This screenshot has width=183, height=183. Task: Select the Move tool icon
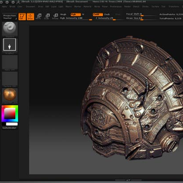[x=38, y=16]
